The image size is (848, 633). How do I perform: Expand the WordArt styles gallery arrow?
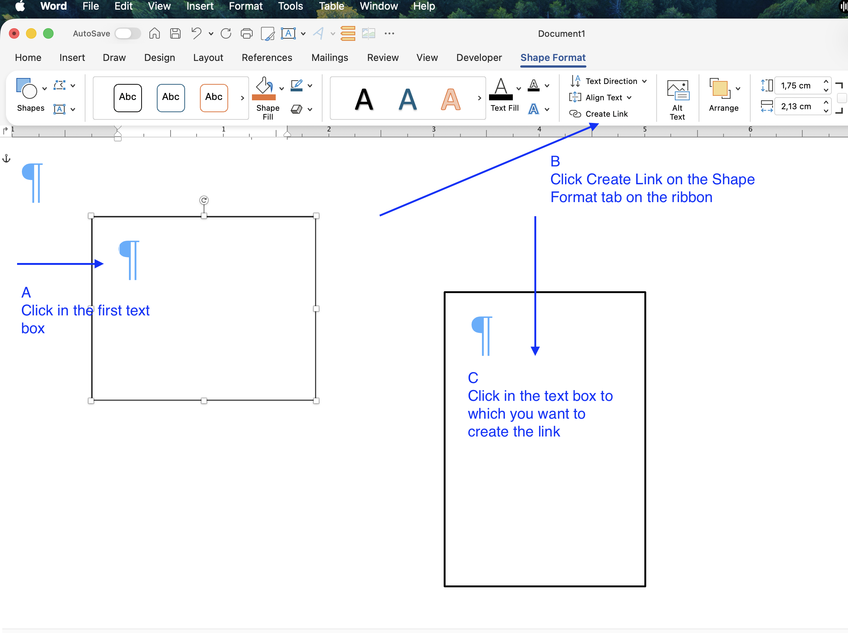click(x=479, y=98)
